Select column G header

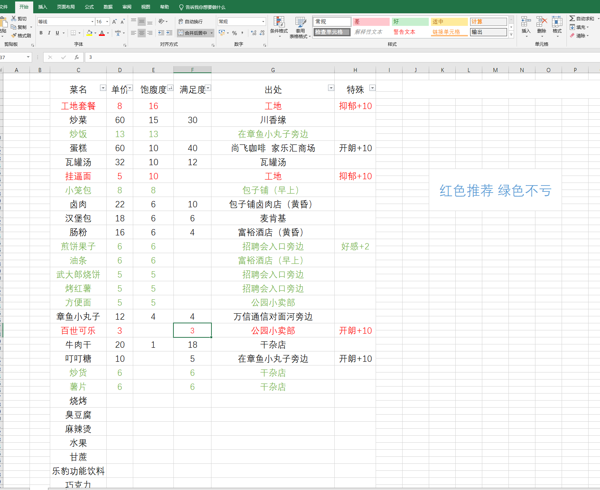tap(273, 70)
